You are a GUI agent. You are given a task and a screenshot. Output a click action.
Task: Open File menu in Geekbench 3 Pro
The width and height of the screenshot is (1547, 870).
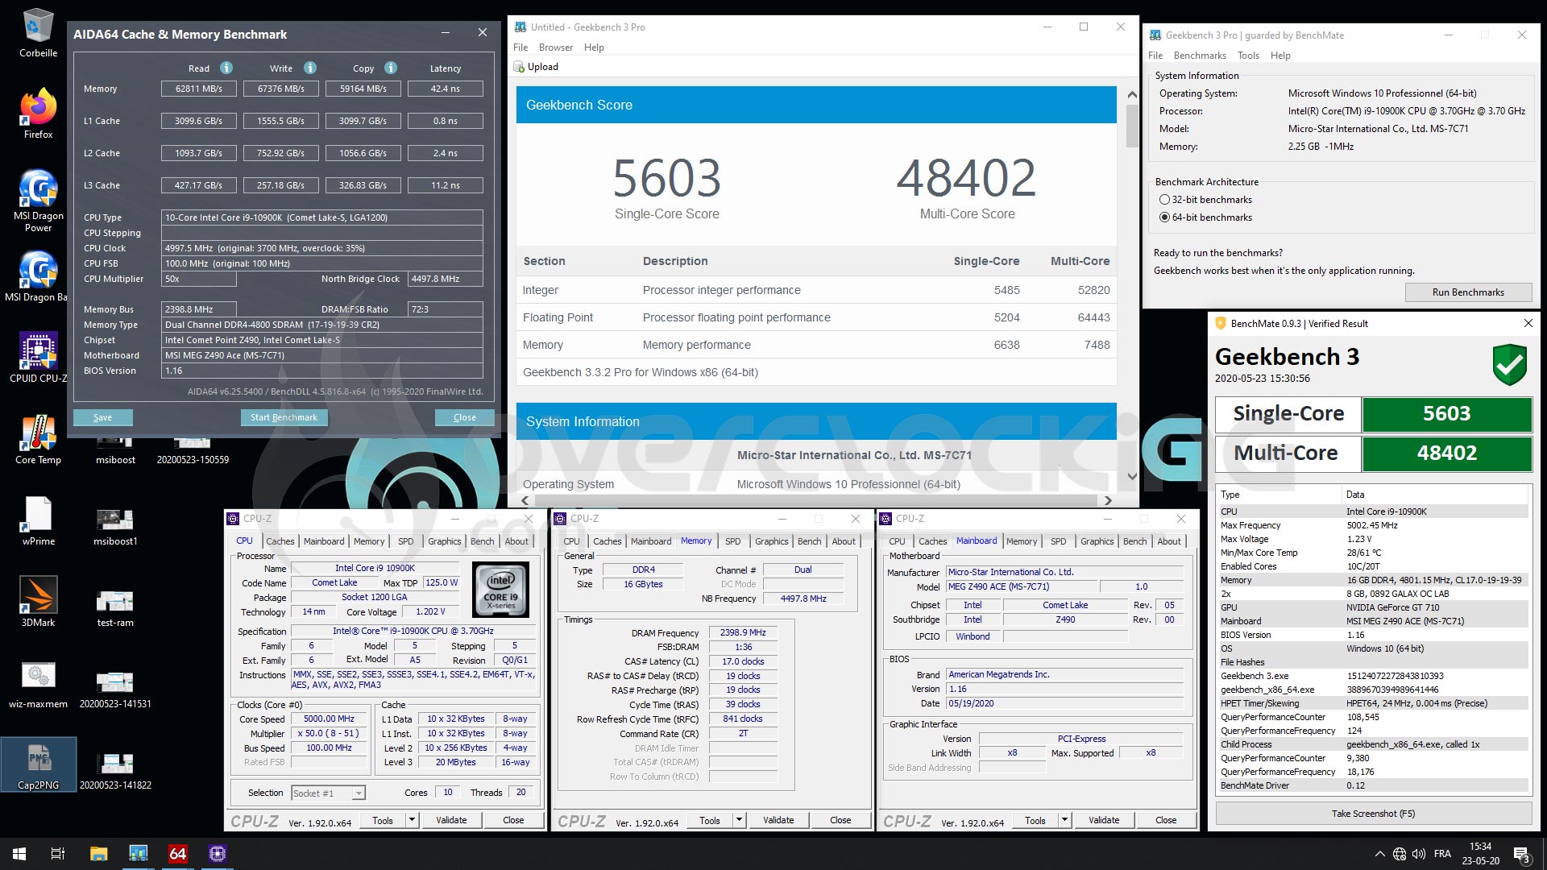pos(521,48)
